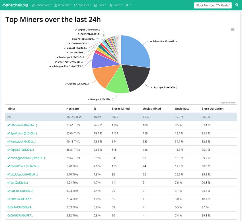
Task: Open the 0x6a7a43BE33ba9... table link
Action: [x=20, y=207]
